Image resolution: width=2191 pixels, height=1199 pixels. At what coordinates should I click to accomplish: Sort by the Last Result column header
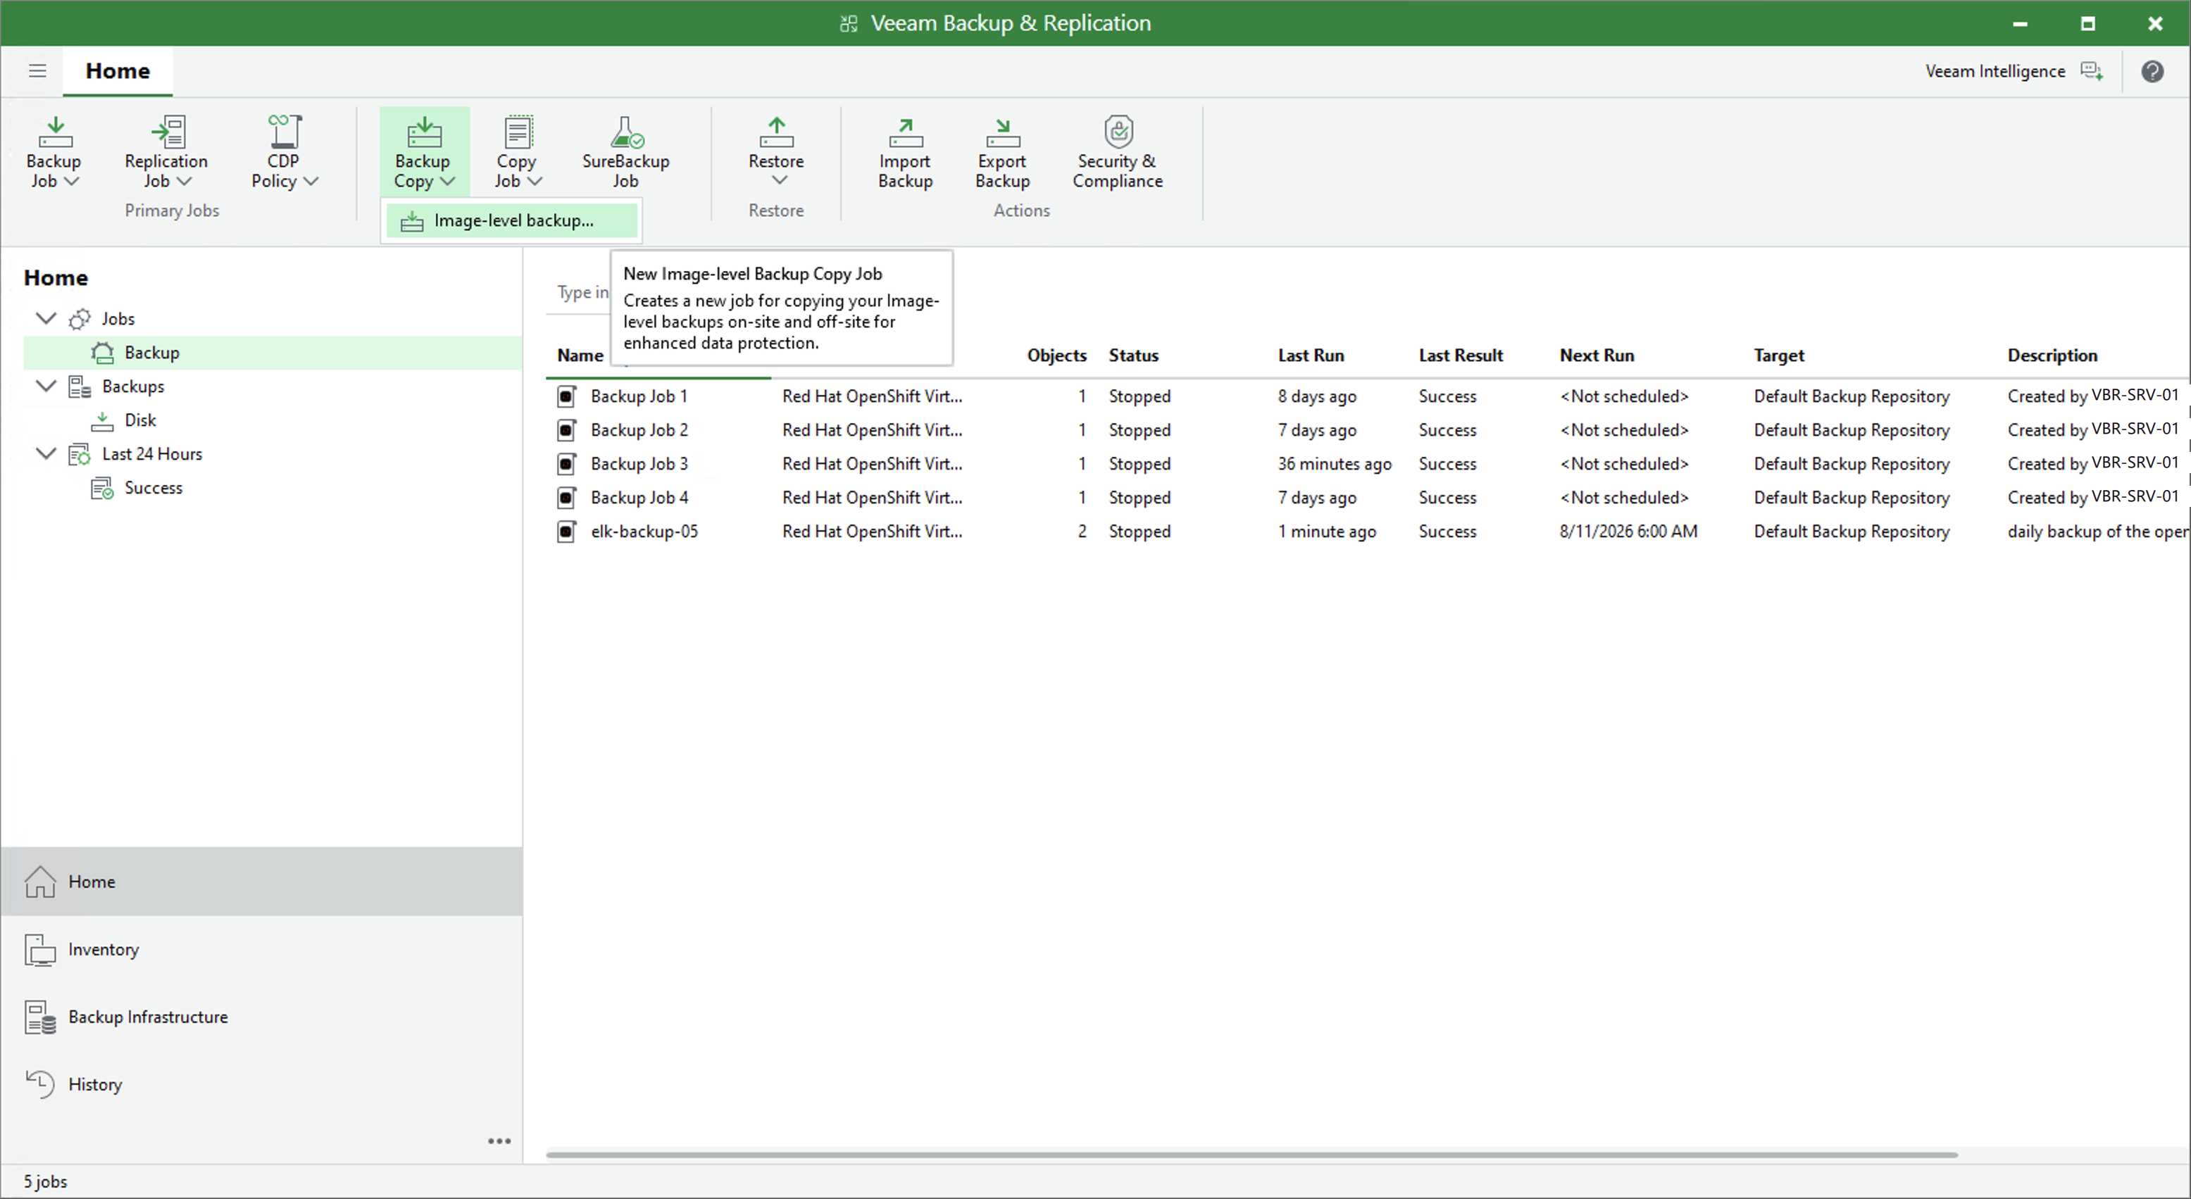(x=1461, y=356)
